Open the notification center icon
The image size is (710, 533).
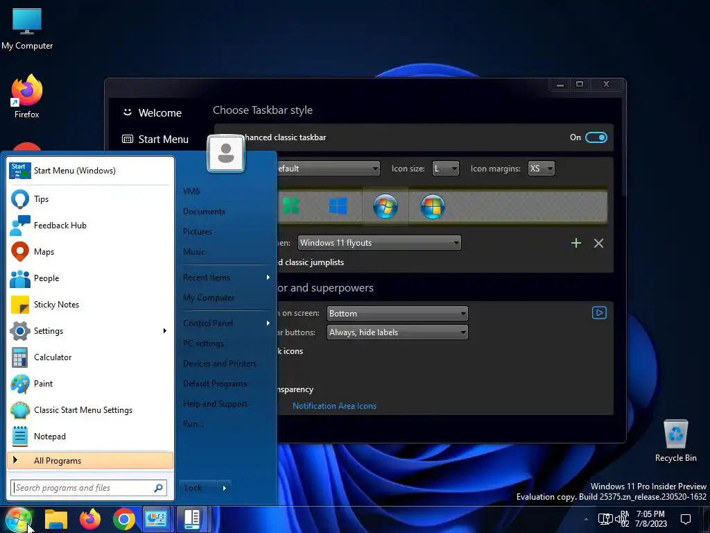[686, 519]
